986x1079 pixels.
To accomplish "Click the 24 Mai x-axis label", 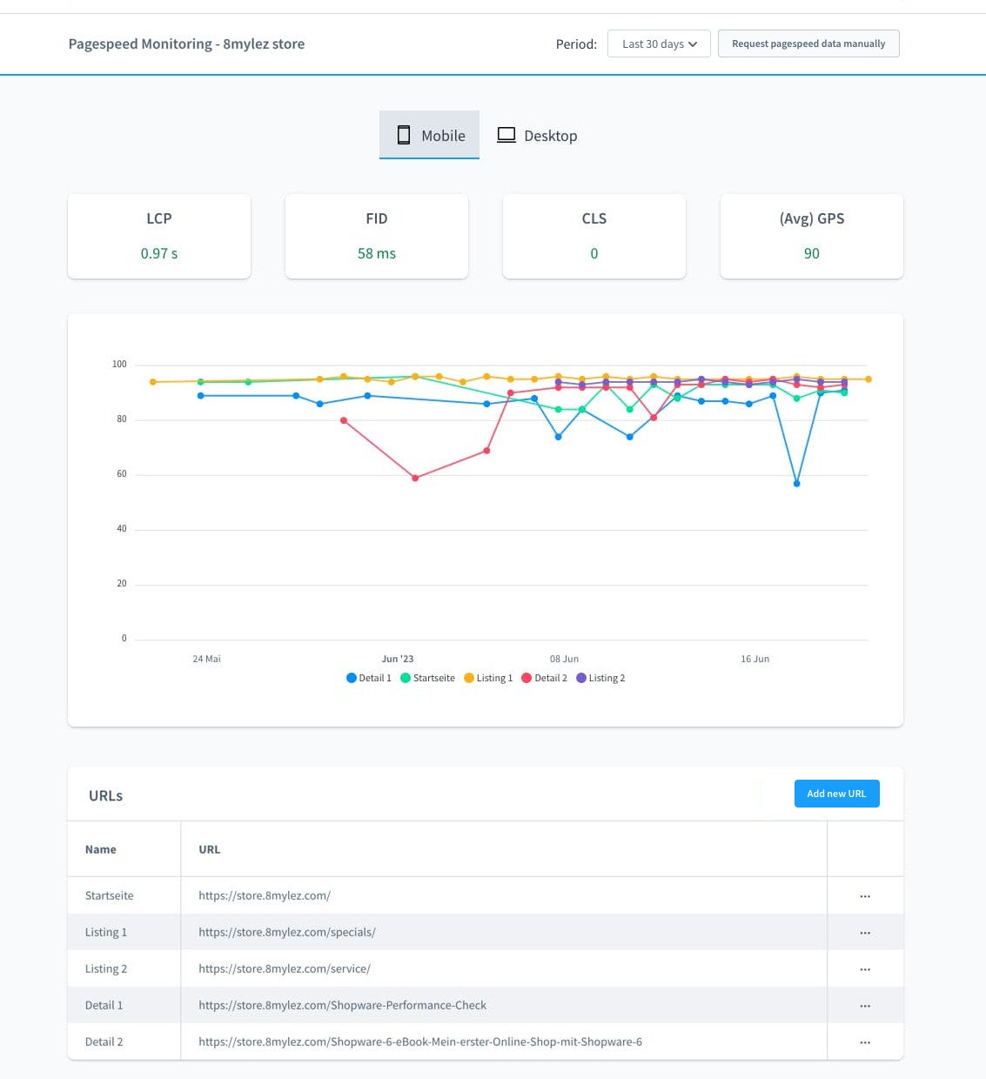I will click(x=206, y=659).
